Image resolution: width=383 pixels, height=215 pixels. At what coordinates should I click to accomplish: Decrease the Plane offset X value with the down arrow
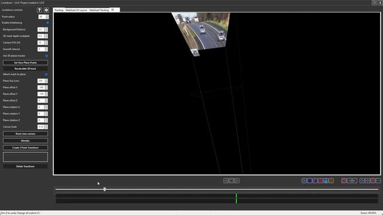pyautogui.click(x=46, y=89)
